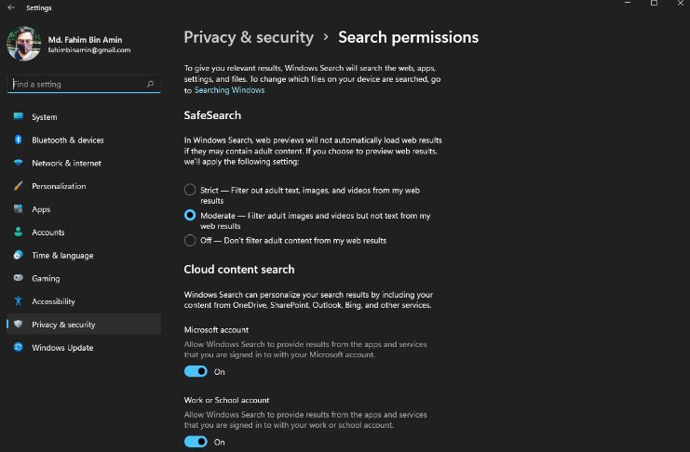Click the Bluetooth icon in the sidebar

[x=18, y=140]
